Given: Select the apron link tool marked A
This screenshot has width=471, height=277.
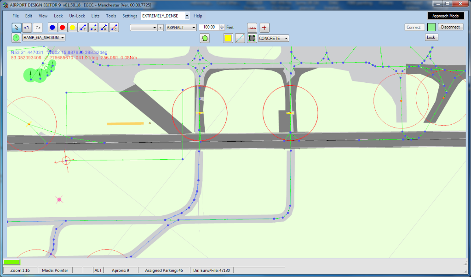Looking at the screenshot, I should tap(93, 28).
